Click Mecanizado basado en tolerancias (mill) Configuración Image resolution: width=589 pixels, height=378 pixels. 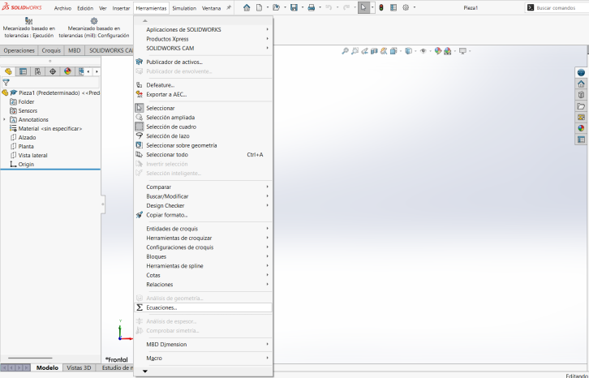pyautogui.click(x=94, y=28)
